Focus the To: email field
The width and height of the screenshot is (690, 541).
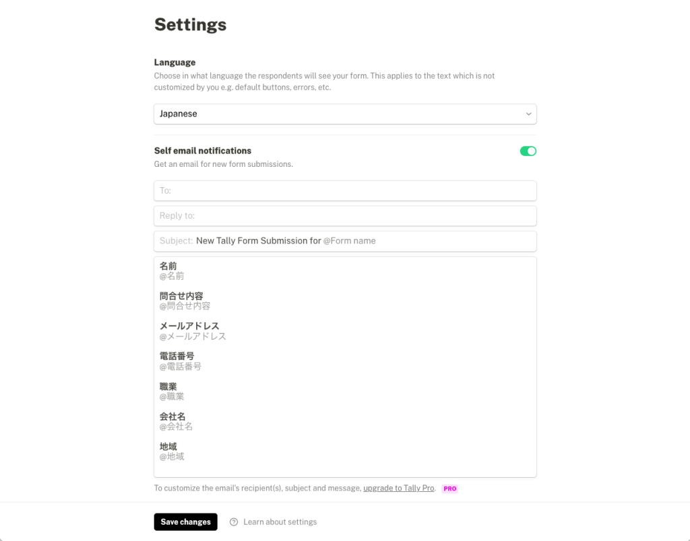point(345,190)
